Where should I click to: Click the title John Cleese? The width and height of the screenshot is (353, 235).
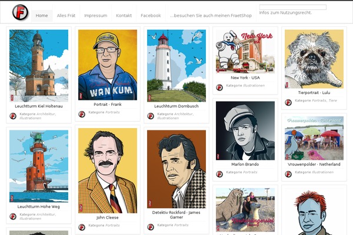point(108,217)
